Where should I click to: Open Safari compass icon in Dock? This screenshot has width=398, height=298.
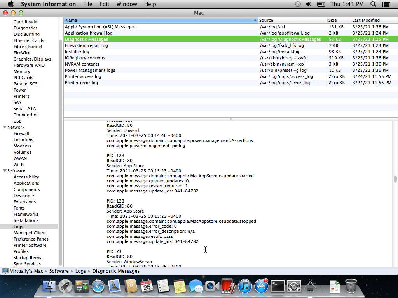click(x=98, y=286)
